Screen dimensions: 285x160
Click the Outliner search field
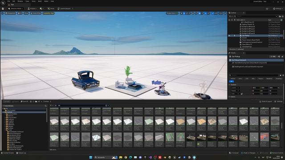tap(256, 16)
